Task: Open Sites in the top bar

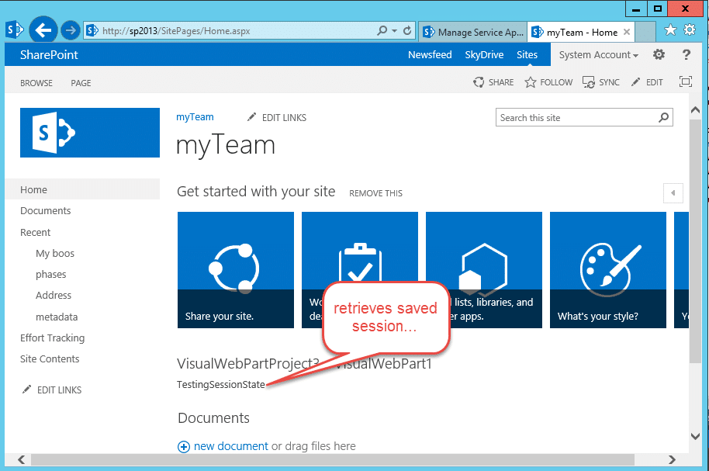Action: [527, 55]
